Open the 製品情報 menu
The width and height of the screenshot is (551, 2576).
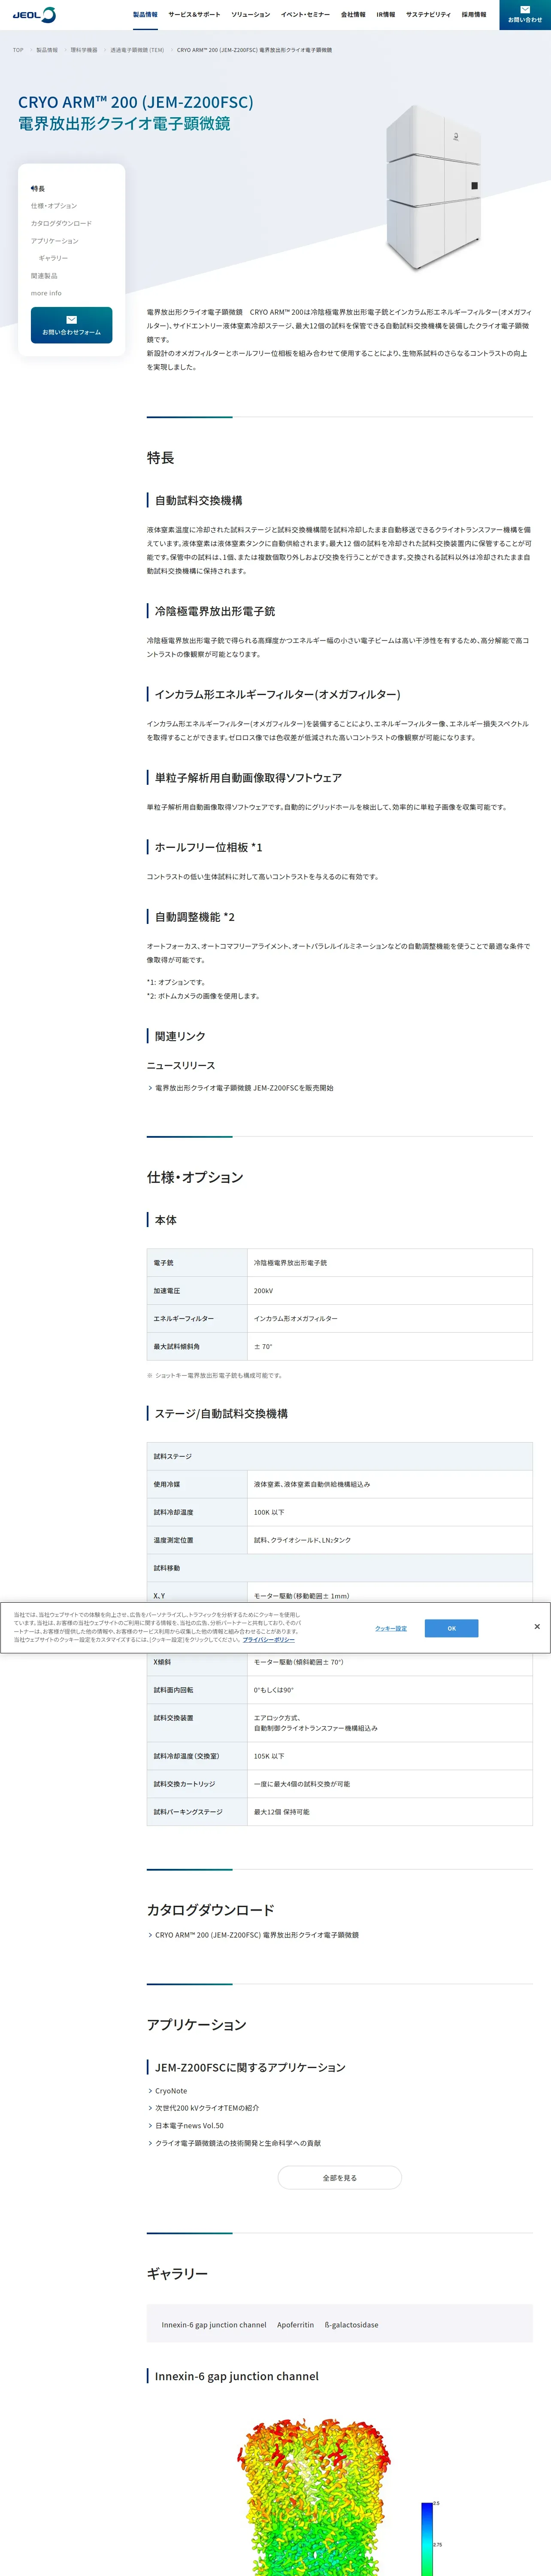point(145,15)
